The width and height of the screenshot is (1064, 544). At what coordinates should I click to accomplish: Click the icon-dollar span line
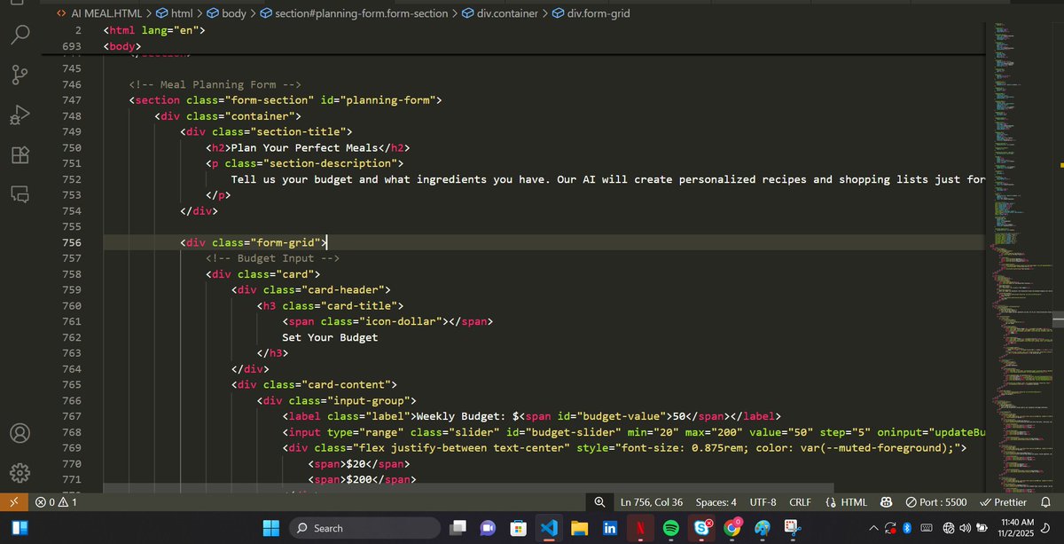(387, 321)
